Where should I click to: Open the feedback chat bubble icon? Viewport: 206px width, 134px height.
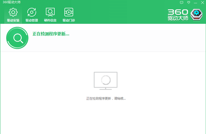[182, 2]
